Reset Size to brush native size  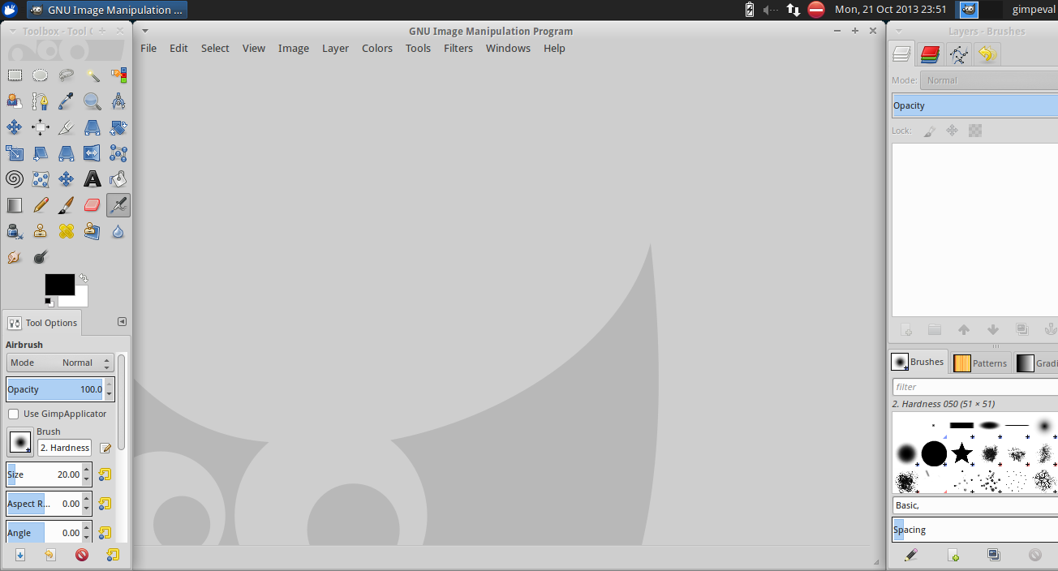point(105,474)
